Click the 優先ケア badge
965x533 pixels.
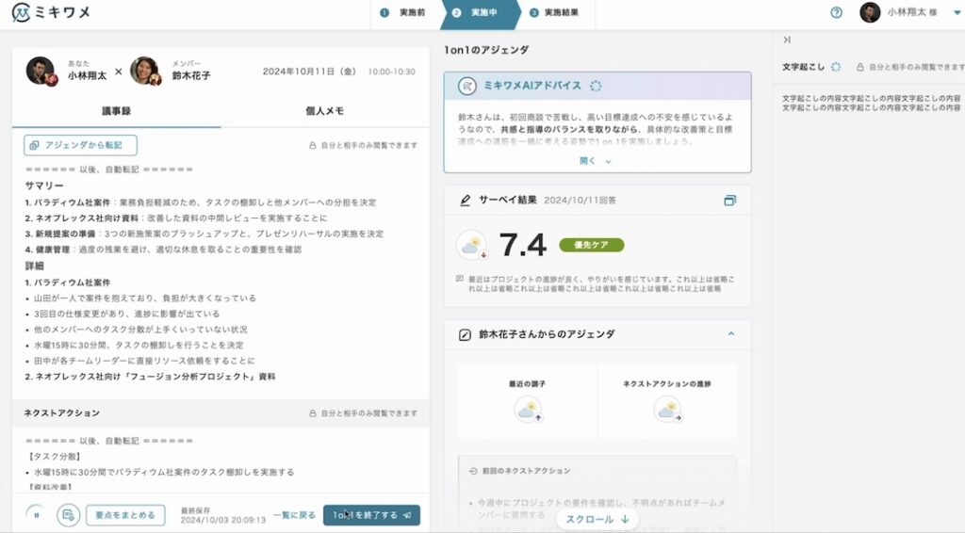pyautogui.click(x=592, y=245)
